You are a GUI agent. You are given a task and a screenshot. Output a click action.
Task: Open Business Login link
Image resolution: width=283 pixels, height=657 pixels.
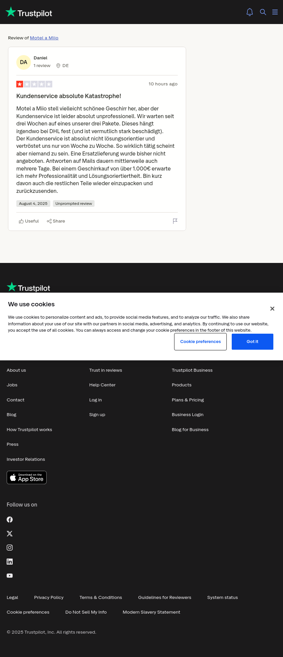[187, 415]
